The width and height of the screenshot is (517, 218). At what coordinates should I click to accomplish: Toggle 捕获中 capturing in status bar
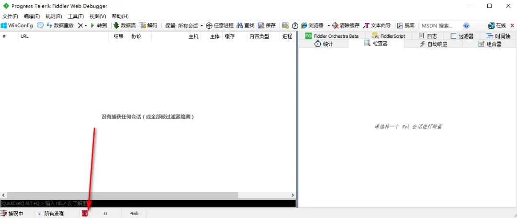pos(12,213)
